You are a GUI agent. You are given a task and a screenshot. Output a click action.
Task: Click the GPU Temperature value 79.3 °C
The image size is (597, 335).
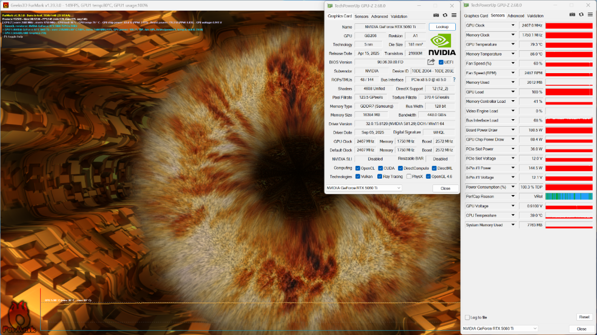click(x=532, y=45)
